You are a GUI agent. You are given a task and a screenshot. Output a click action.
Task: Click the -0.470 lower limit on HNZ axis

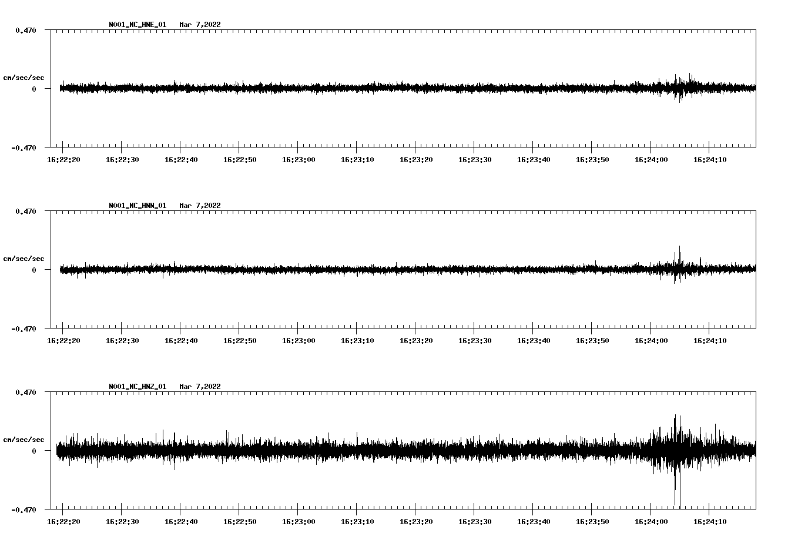click(24, 510)
